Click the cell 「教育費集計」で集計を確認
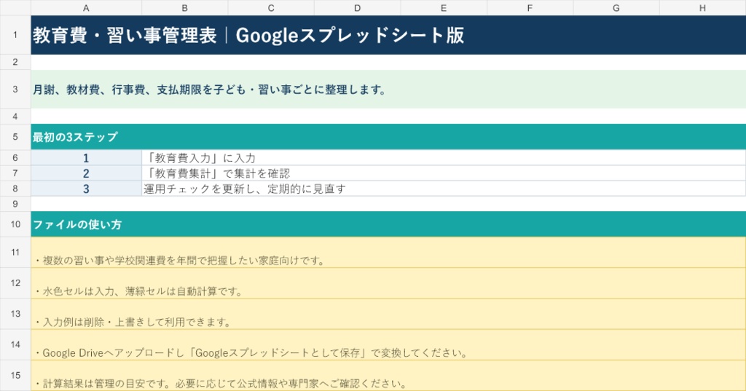Image resolution: width=746 pixels, height=391 pixels. coord(444,173)
